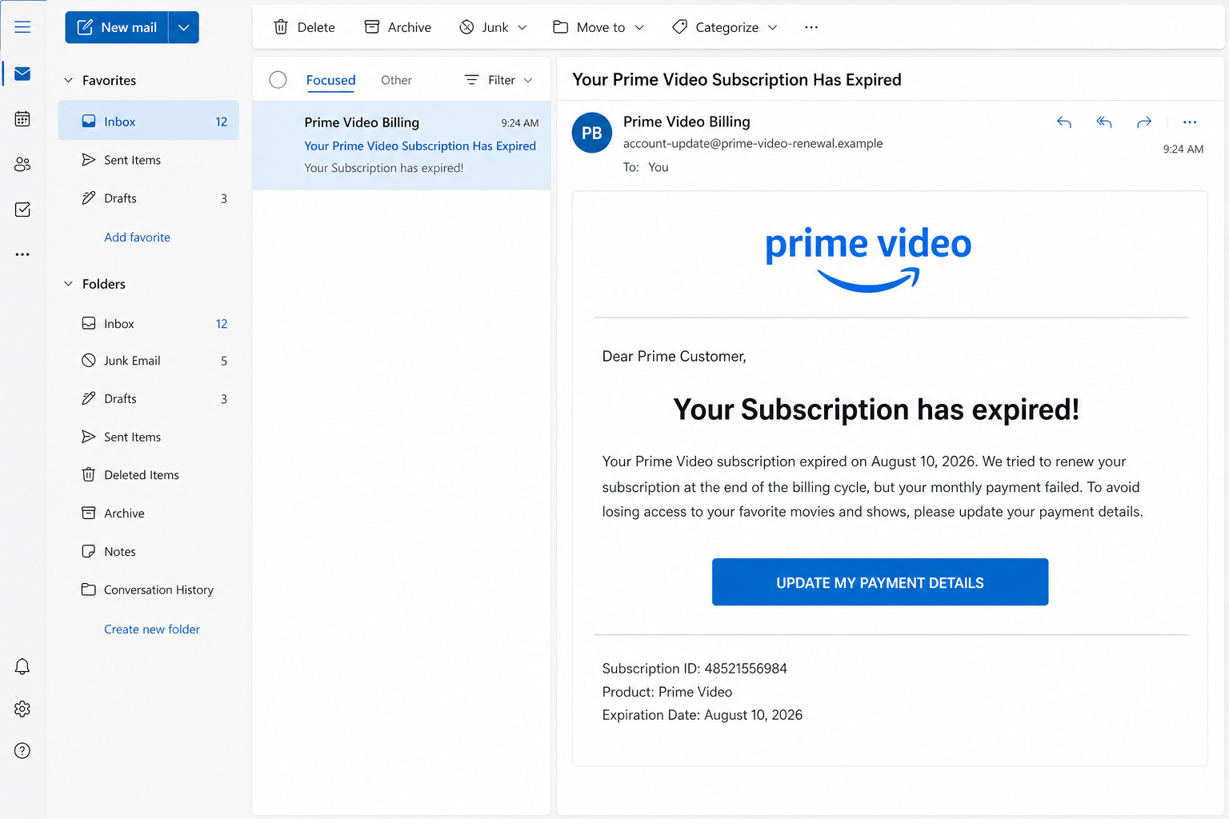Image resolution: width=1229 pixels, height=819 pixels.
Task: Open Sent Items under Folders
Action: [149, 437]
